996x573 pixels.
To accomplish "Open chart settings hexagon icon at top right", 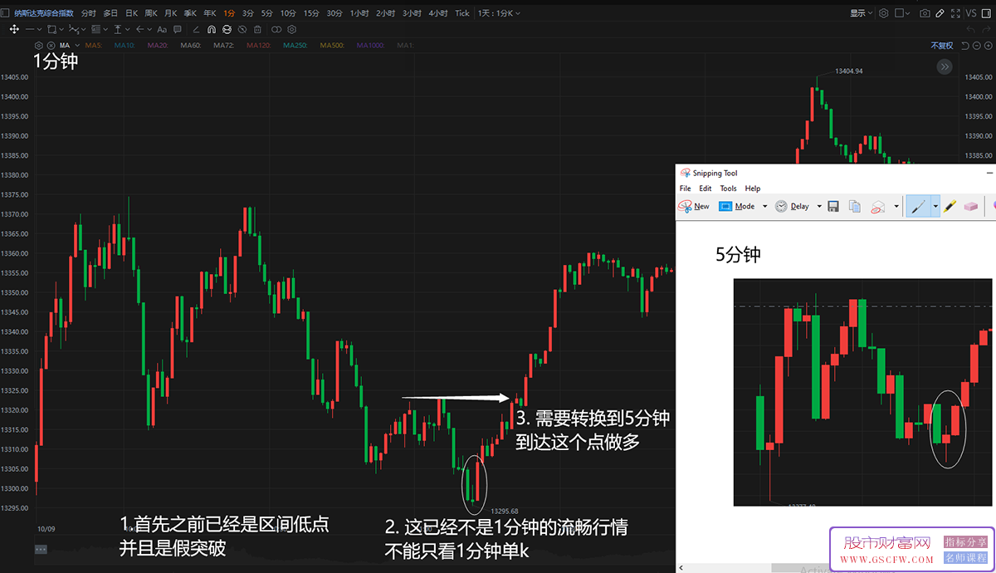I will 884,13.
